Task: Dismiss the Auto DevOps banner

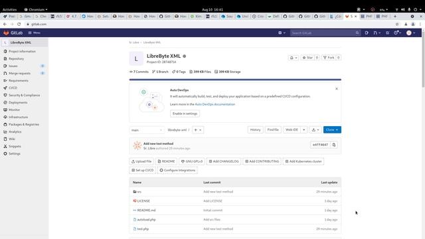Action: point(337,88)
